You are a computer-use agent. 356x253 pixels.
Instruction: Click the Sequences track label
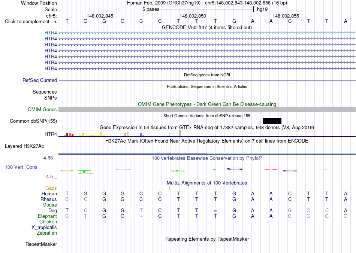[x=45, y=92]
